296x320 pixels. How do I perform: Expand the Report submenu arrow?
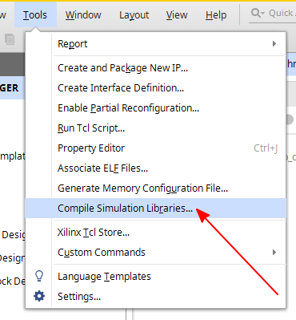coord(274,44)
